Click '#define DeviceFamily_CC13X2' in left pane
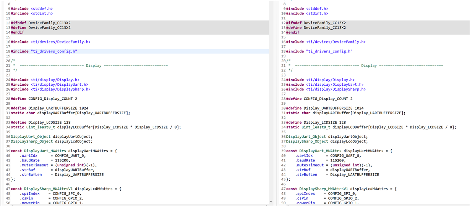Viewport: 470px width, 206px height. click(41, 28)
